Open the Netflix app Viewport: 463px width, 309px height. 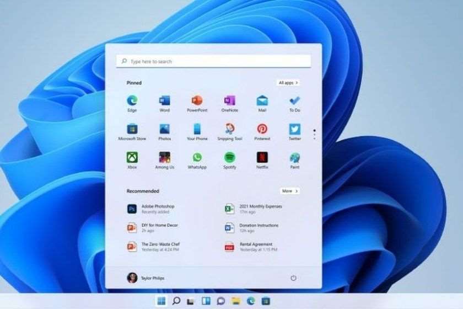tap(262, 161)
